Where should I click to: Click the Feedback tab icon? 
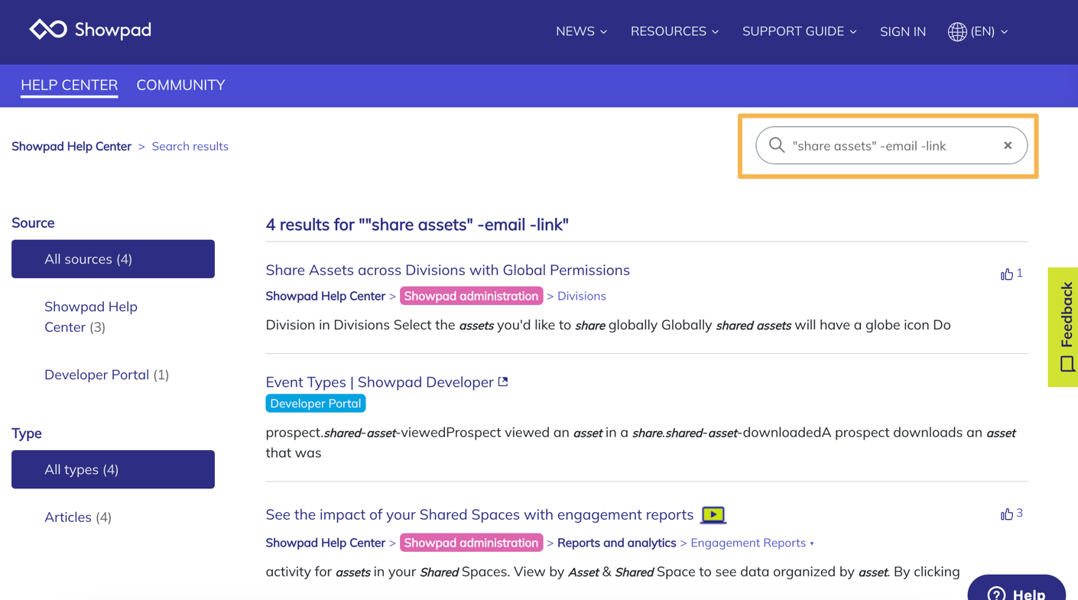[x=1067, y=363]
